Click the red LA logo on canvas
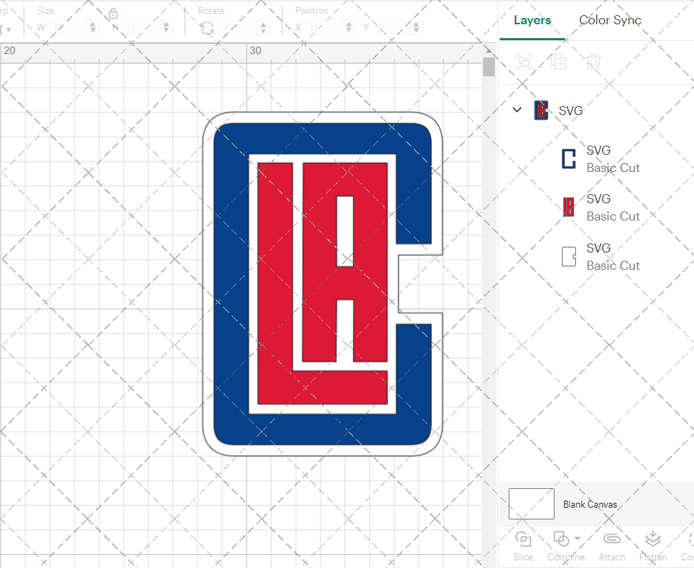Viewport: 694px width, 568px height. click(x=322, y=283)
